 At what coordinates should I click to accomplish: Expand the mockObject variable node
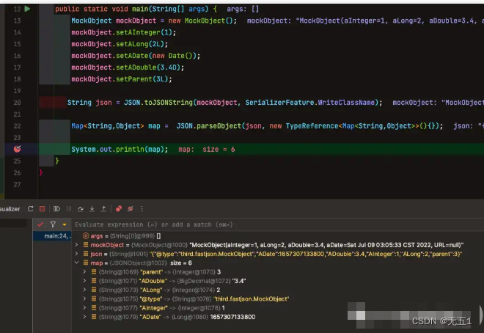pos(76,245)
